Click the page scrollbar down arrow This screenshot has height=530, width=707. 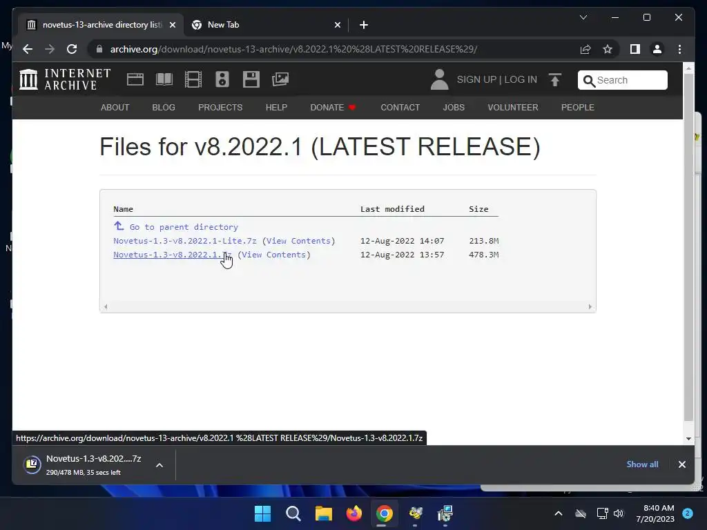(x=688, y=438)
